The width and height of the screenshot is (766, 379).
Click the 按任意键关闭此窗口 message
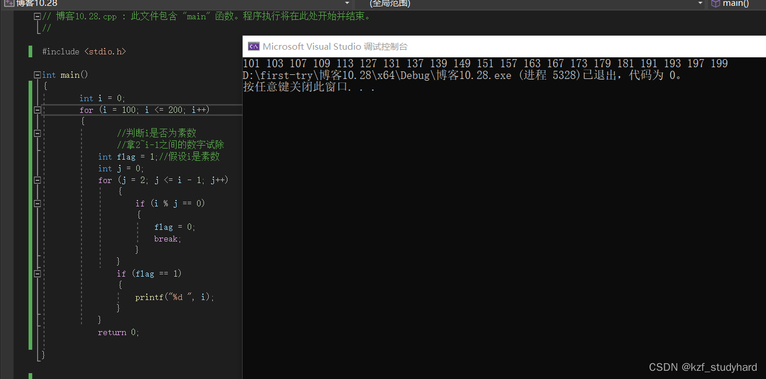(309, 87)
